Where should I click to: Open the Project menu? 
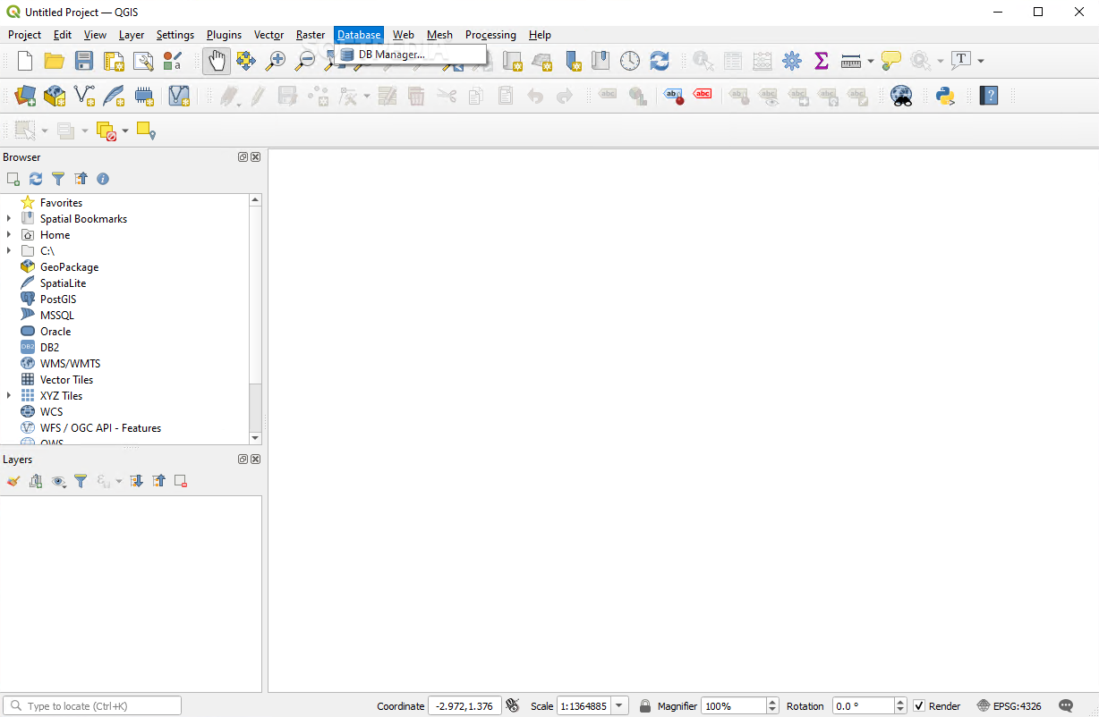pos(24,35)
